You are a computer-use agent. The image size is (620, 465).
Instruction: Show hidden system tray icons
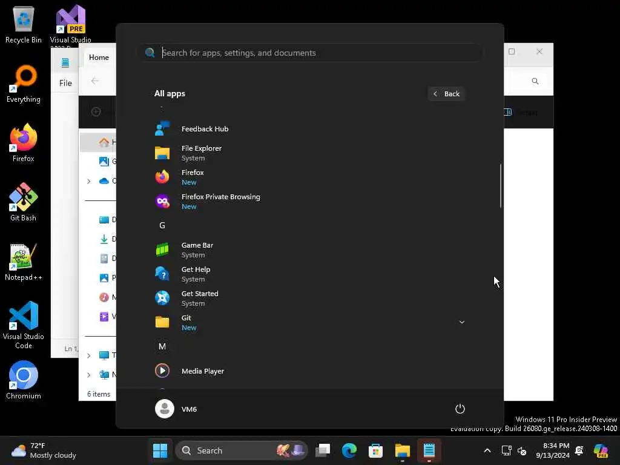point(487,450)
